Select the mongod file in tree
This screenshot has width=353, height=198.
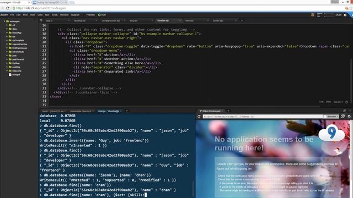click(16, 75)
